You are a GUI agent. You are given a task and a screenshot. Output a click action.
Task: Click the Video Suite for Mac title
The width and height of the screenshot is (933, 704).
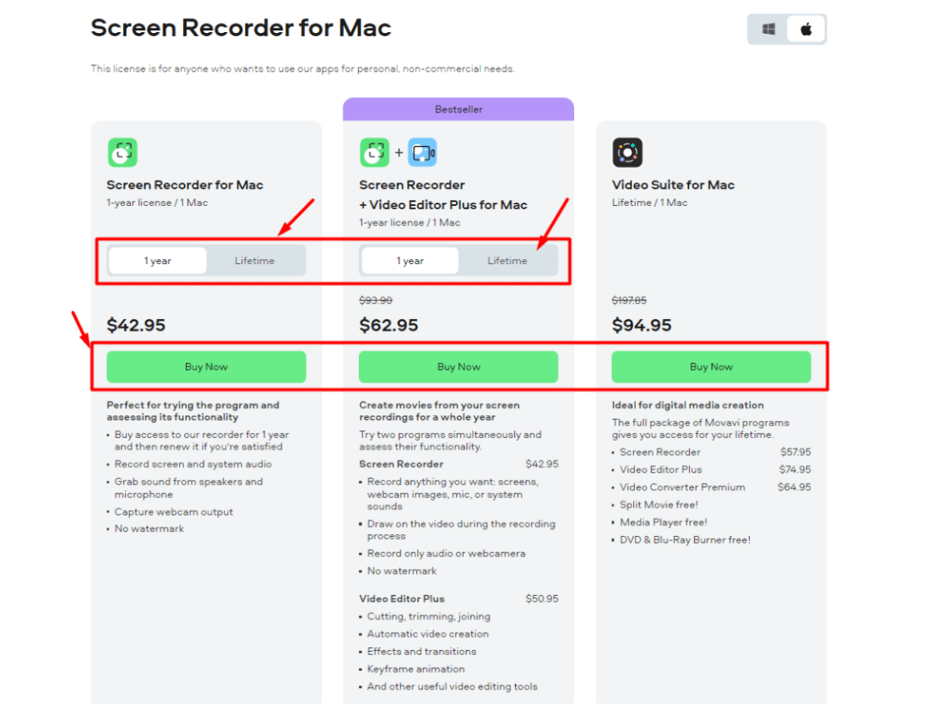coord(673,185)
